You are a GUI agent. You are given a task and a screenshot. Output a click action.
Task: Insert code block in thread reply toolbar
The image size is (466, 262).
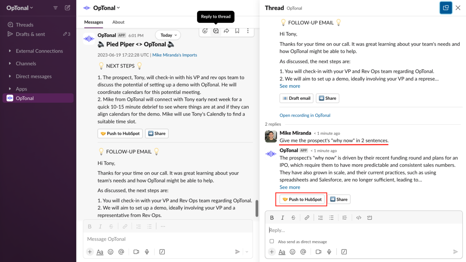tap(370, 218)
